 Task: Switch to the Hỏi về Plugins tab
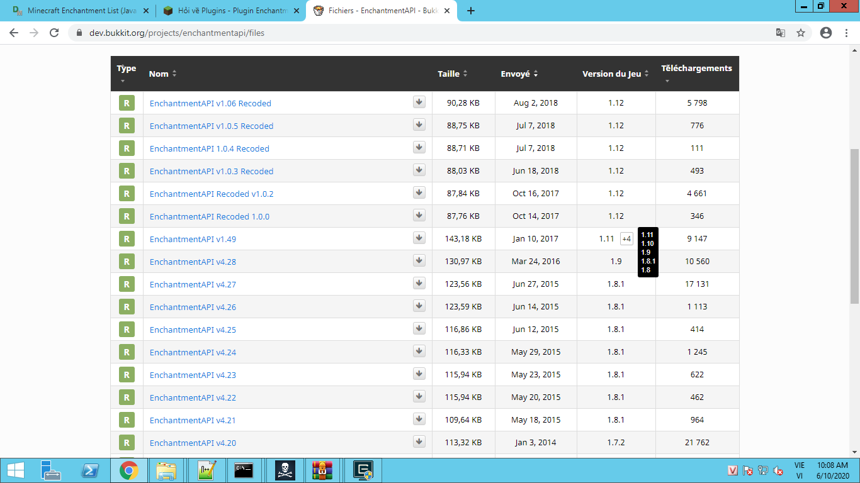(230, 11)
